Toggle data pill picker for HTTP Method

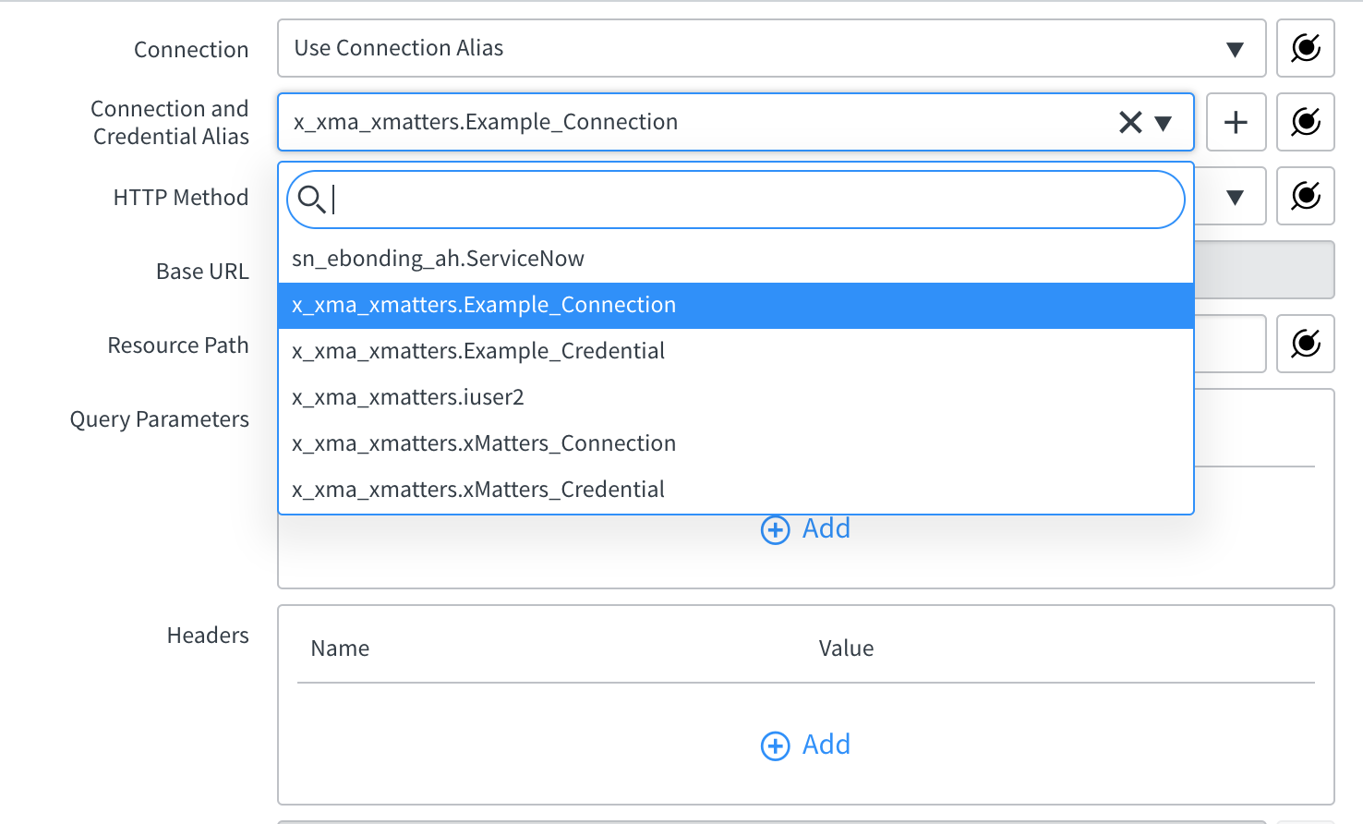tap(1306, 196)
